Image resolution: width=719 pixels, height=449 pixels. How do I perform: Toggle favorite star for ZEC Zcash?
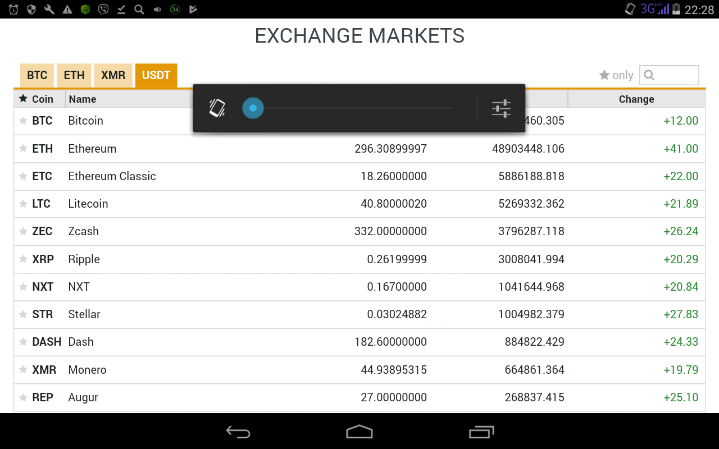pyautogui.click(x=23, y=231)
